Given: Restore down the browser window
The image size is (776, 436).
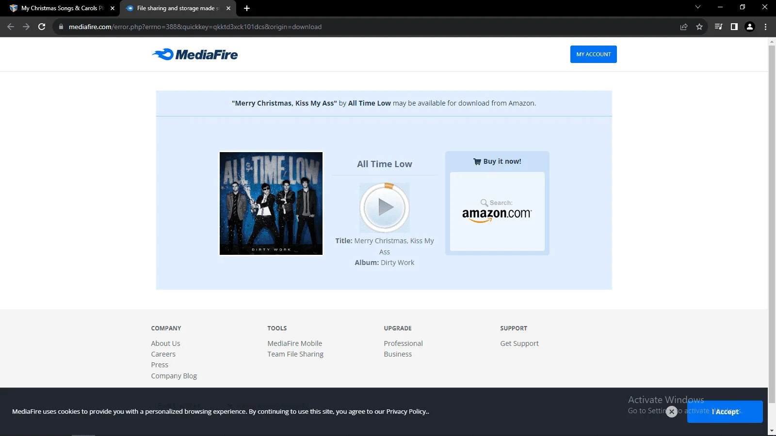Looking at the screenshot, I should tap(743, 7).
